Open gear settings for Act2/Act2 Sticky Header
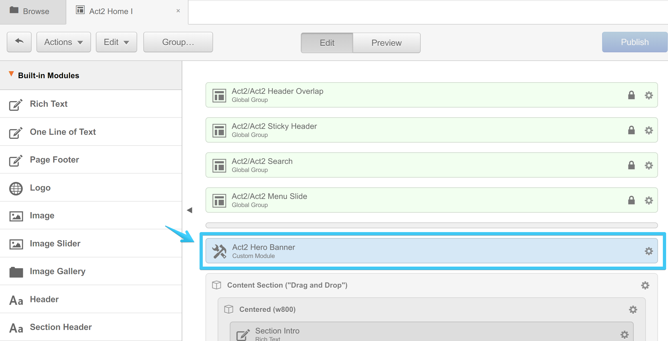Screen dimensions: 668x341 pos(649,130)
